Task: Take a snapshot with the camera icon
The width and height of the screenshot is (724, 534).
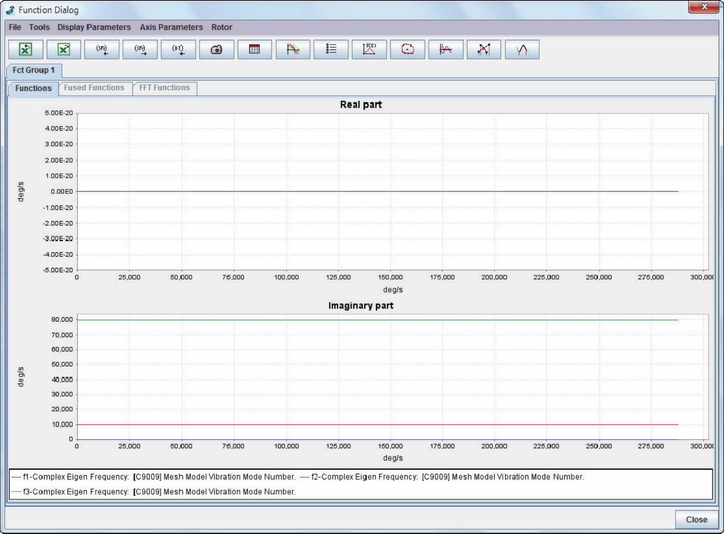Action: click(216, 49)
